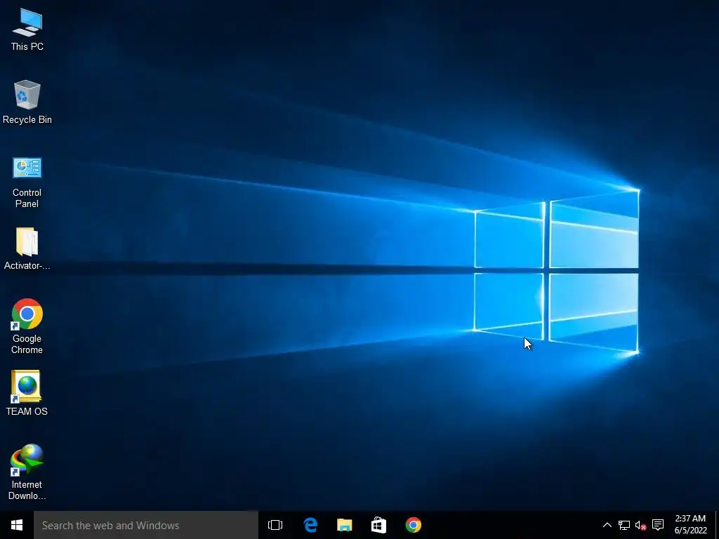This screenshot has width=719, height=539.
Task: Open the Windows Start menu
Action: point(17,525)
